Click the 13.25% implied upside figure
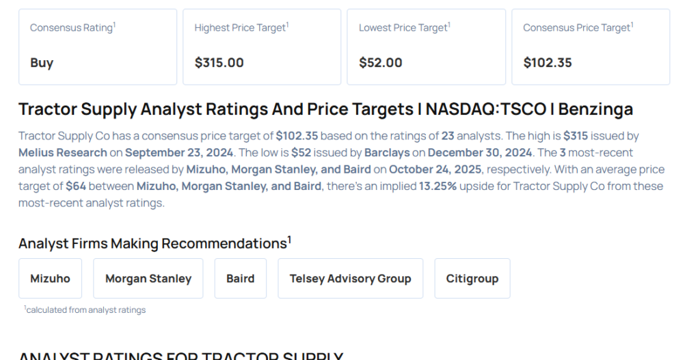700x360 pixels. pos(438,186)
